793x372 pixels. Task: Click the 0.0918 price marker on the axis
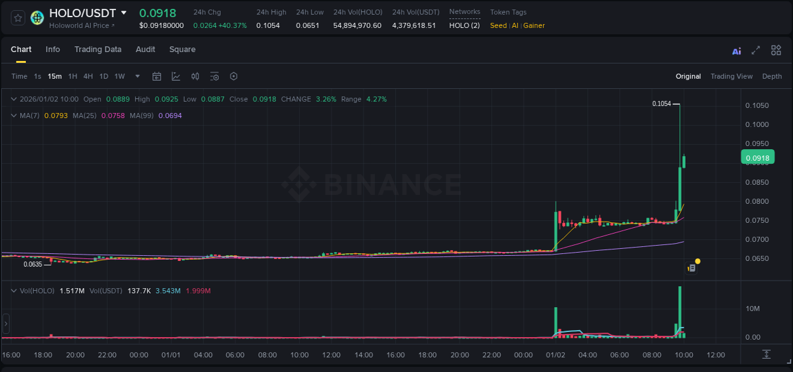pos(758,157)
